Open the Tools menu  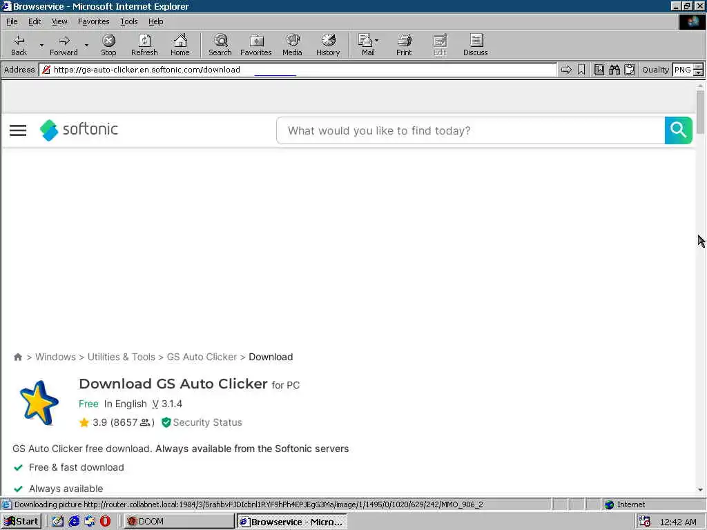(128, 21)
